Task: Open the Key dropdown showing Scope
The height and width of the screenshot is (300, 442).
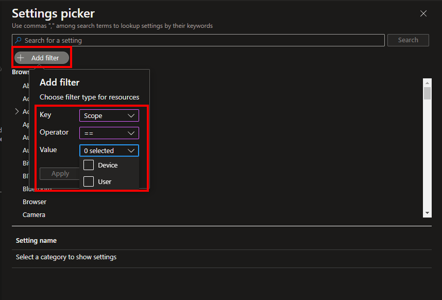Action: 109,115
